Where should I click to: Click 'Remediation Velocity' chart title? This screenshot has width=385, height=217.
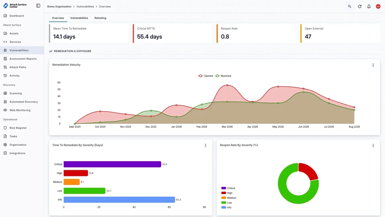click(66, 65)
